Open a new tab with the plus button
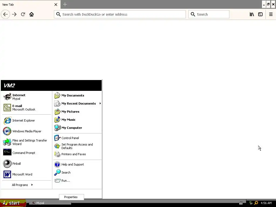This screenshot has height=207, width=276. (65, 4)
